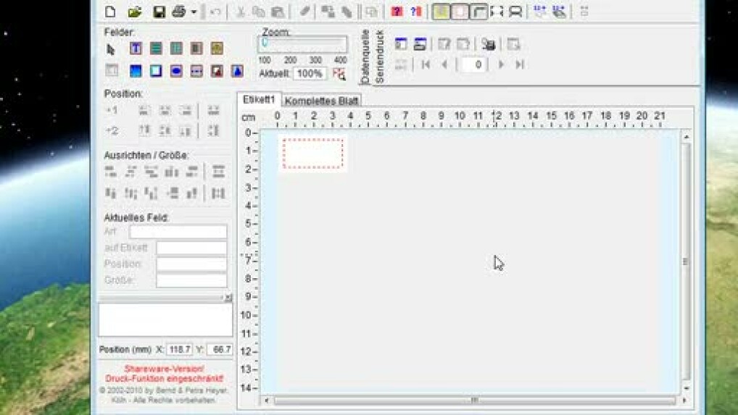Select the Etikett1 tab
The image size is (738, 415).
tap(259, 99)
